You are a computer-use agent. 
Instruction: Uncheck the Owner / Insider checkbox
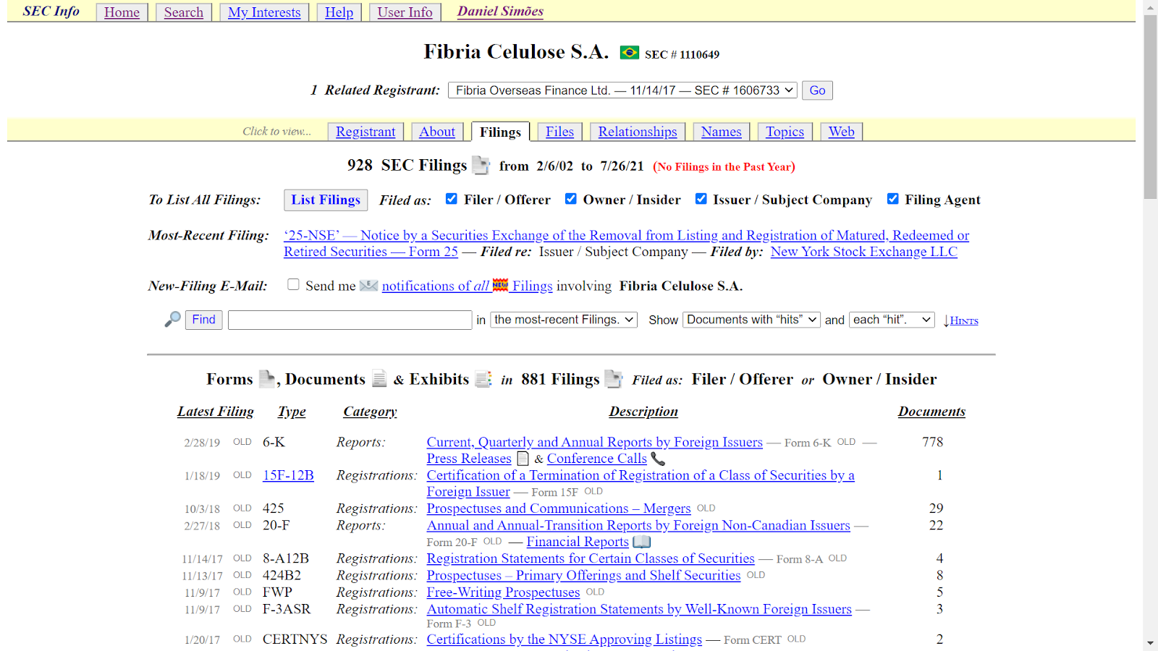571,199
